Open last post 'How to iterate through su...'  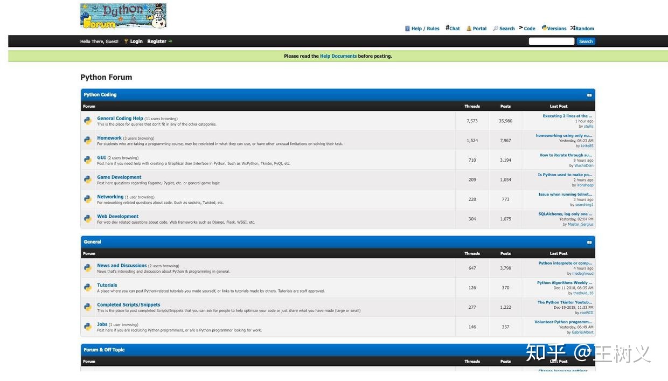point(566,155)
